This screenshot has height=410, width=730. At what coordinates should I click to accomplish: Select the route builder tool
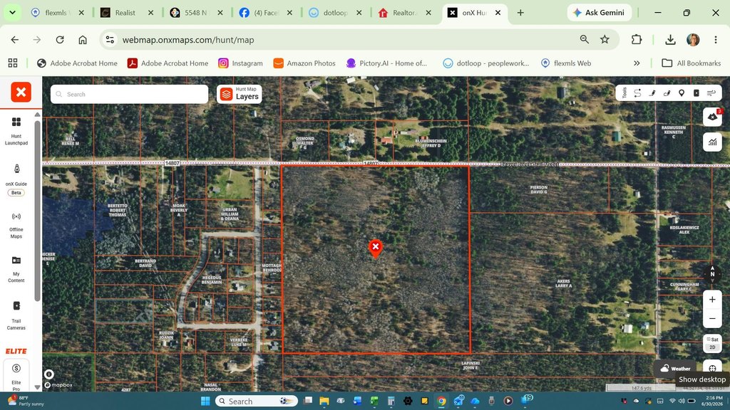(x=637, y=93)
